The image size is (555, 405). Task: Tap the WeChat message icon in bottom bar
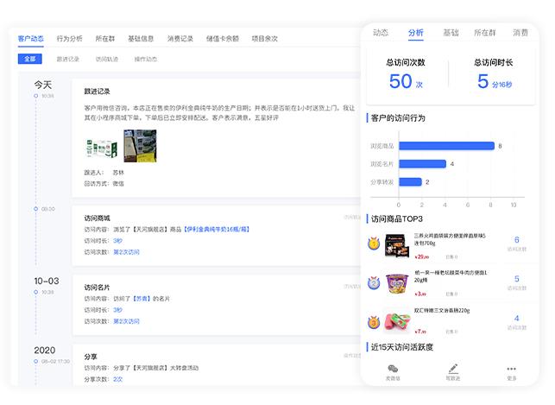[x=393, y=369]
